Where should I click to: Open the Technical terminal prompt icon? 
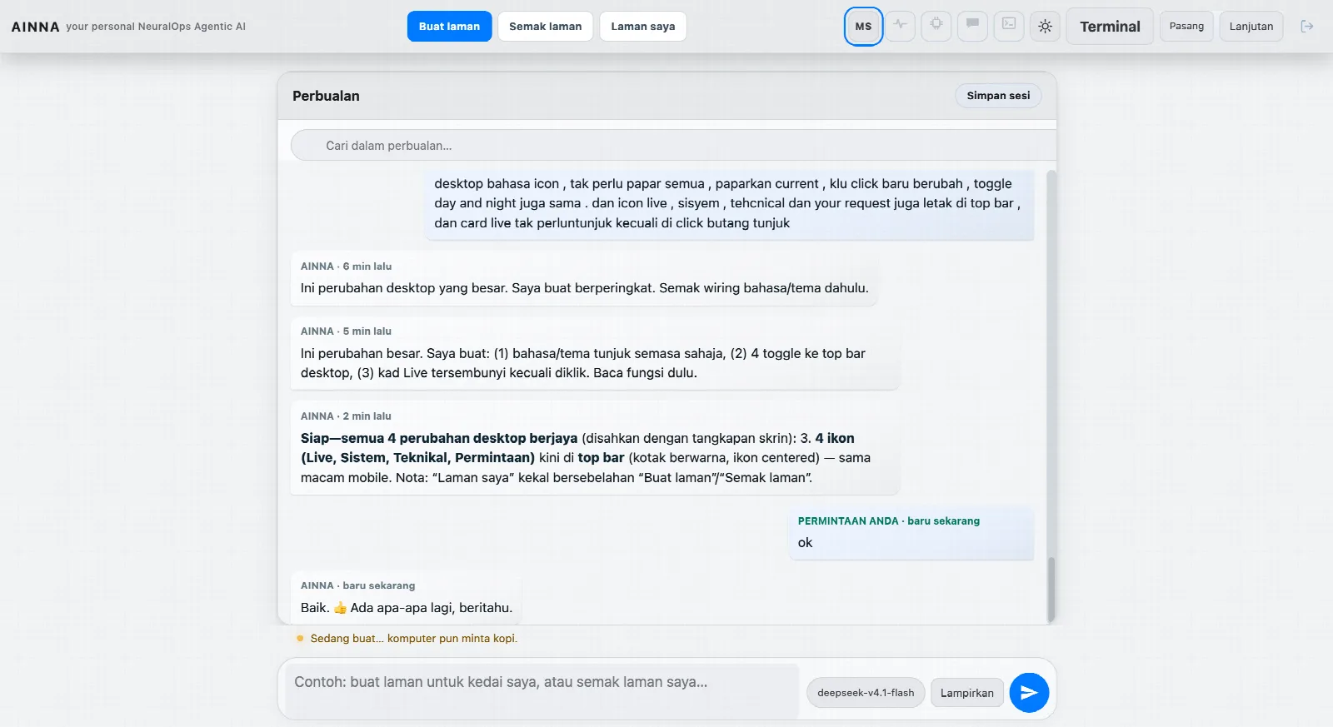pos(1009,26)
